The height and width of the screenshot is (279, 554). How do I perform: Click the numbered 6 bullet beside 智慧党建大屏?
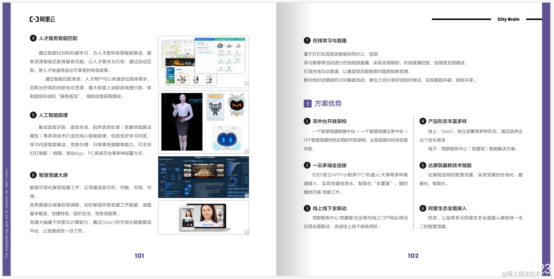click(33, 175)
